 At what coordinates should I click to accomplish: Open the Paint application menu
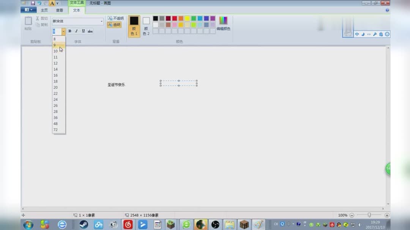(x=28, y=10)
